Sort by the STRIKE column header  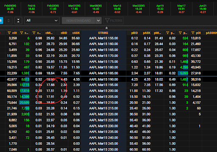[103, 33]
